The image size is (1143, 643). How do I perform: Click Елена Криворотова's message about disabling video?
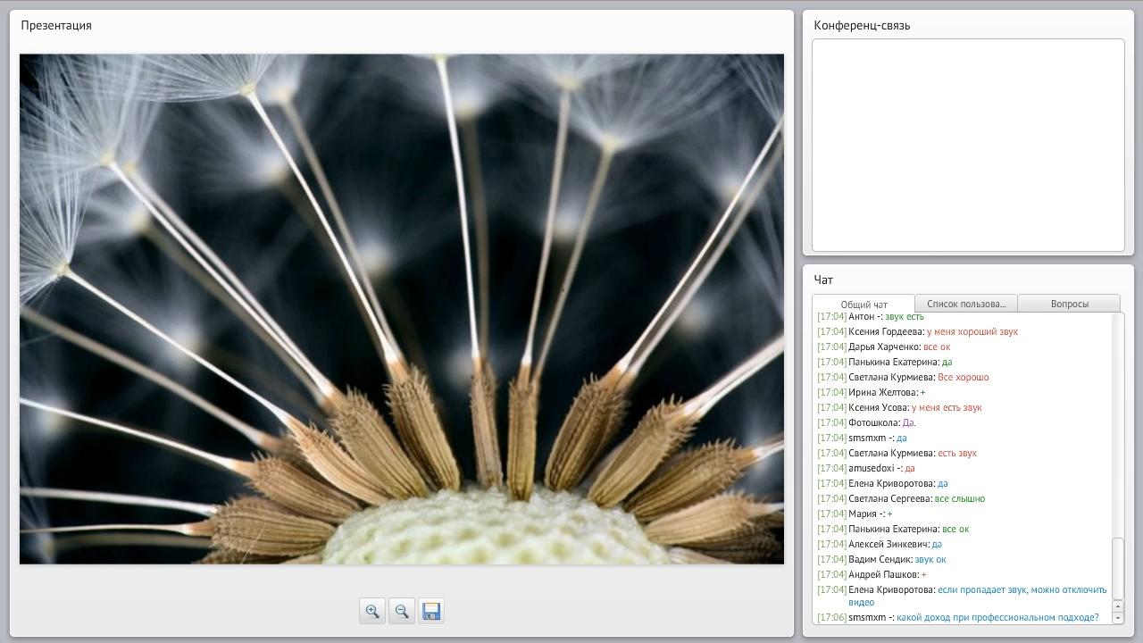point(1021,590)
